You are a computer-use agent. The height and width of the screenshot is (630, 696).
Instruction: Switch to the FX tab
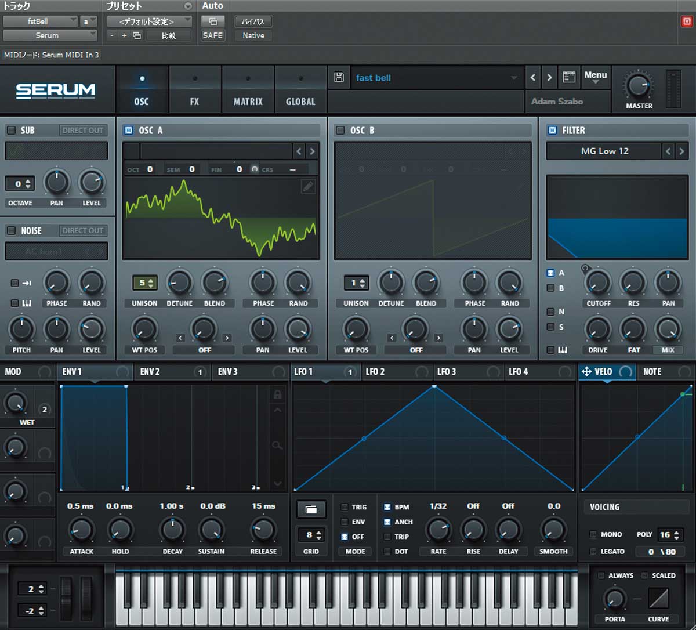(194, 90)
